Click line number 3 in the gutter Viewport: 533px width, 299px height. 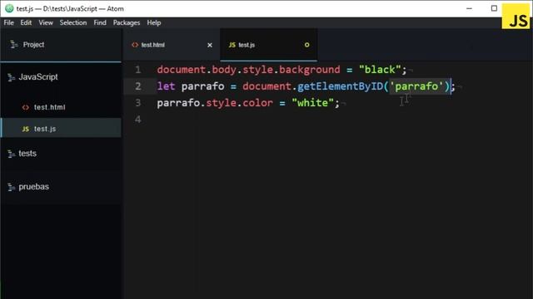click(137, 103)
